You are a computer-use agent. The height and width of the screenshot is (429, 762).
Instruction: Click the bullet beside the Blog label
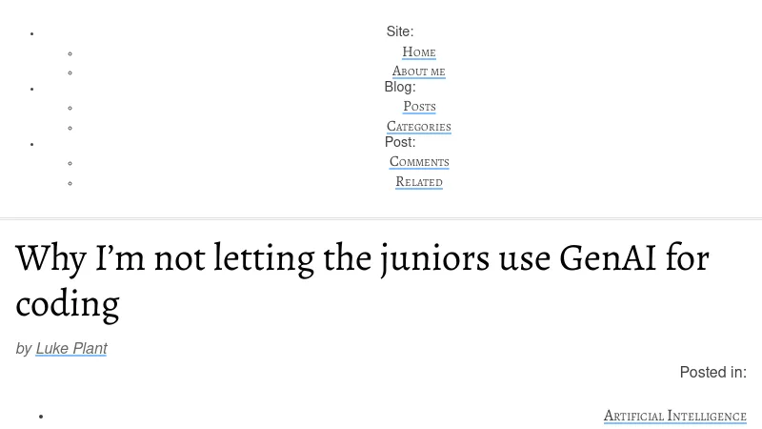click(31, 89)
